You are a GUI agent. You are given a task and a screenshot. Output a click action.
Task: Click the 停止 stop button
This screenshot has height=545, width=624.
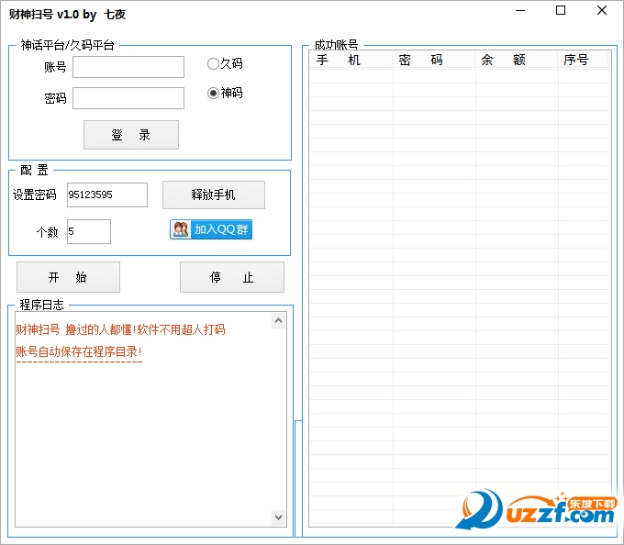(x=232, y=277)
